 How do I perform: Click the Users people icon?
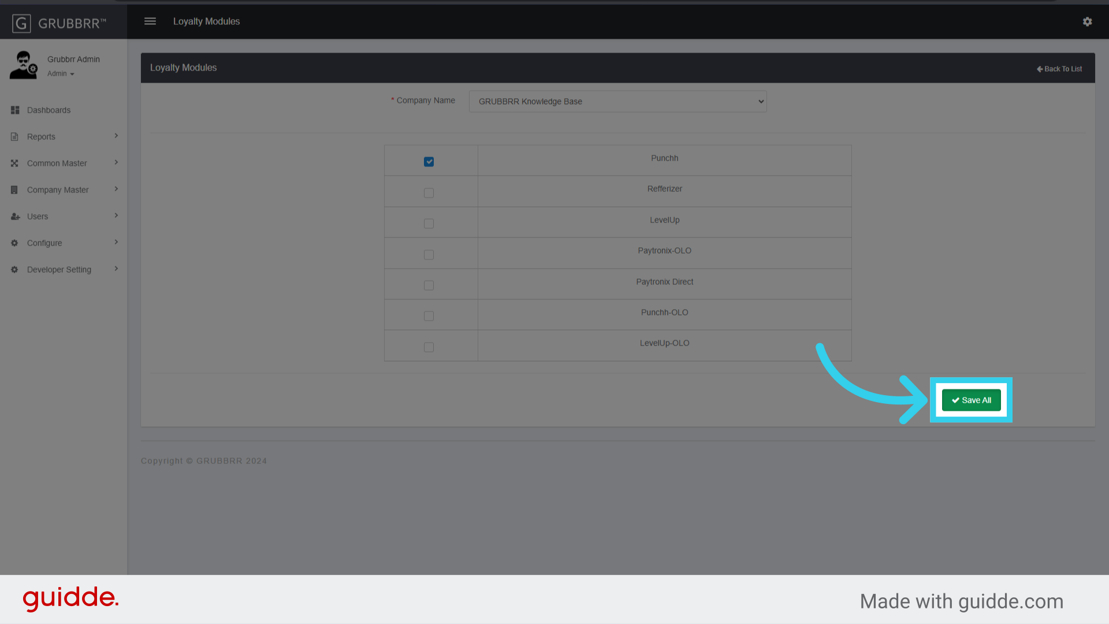[x=15, y=216]
